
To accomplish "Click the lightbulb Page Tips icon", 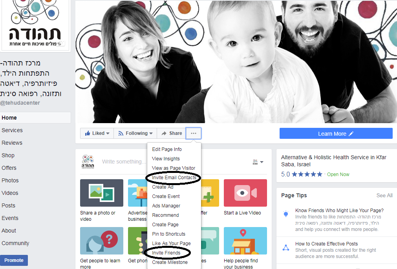I will point(286,214).
